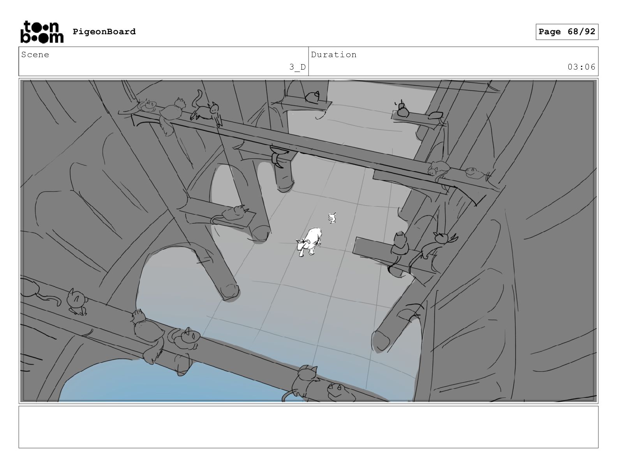Click the Duration label

click(x=333, y=54)
